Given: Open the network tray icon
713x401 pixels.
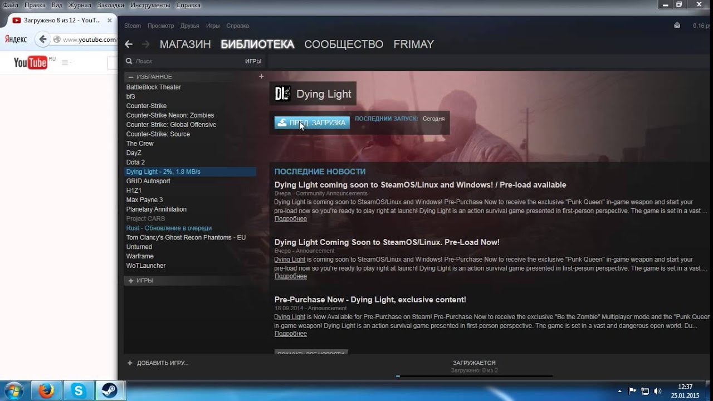Looking at the screenshot, I should point(645,391).
